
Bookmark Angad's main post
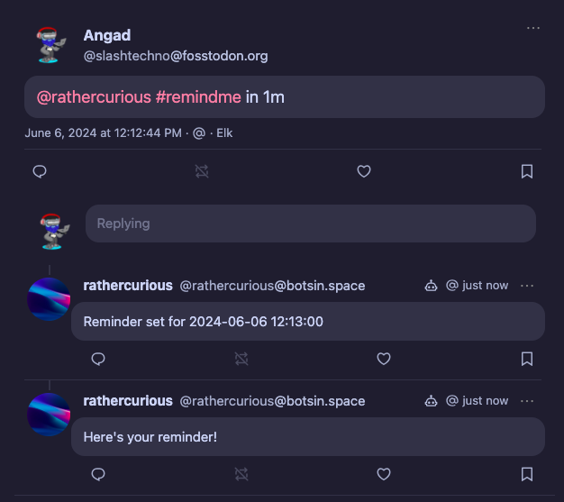527,171
